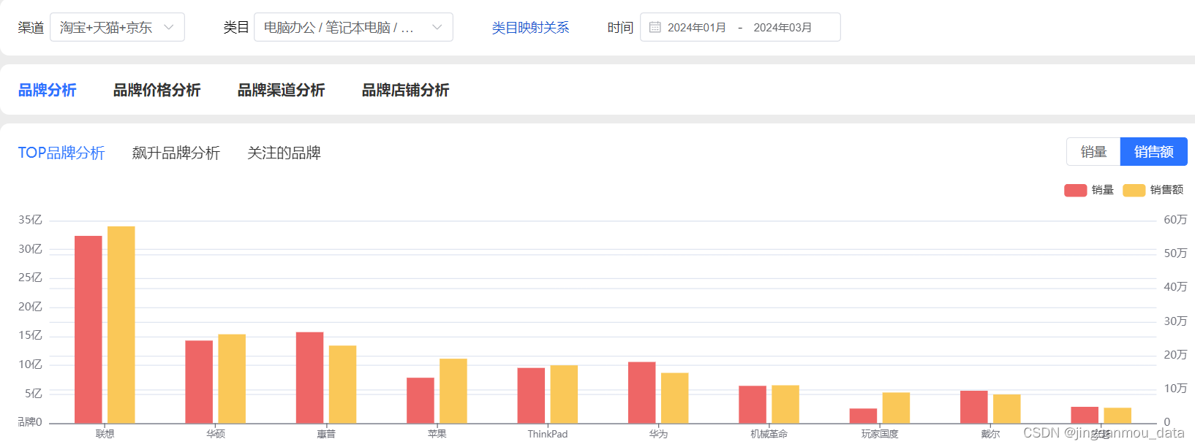Viewport: 1195px width, 447px height.
Task: Click the red 玩家国度 bar
Action: (863, 416)
